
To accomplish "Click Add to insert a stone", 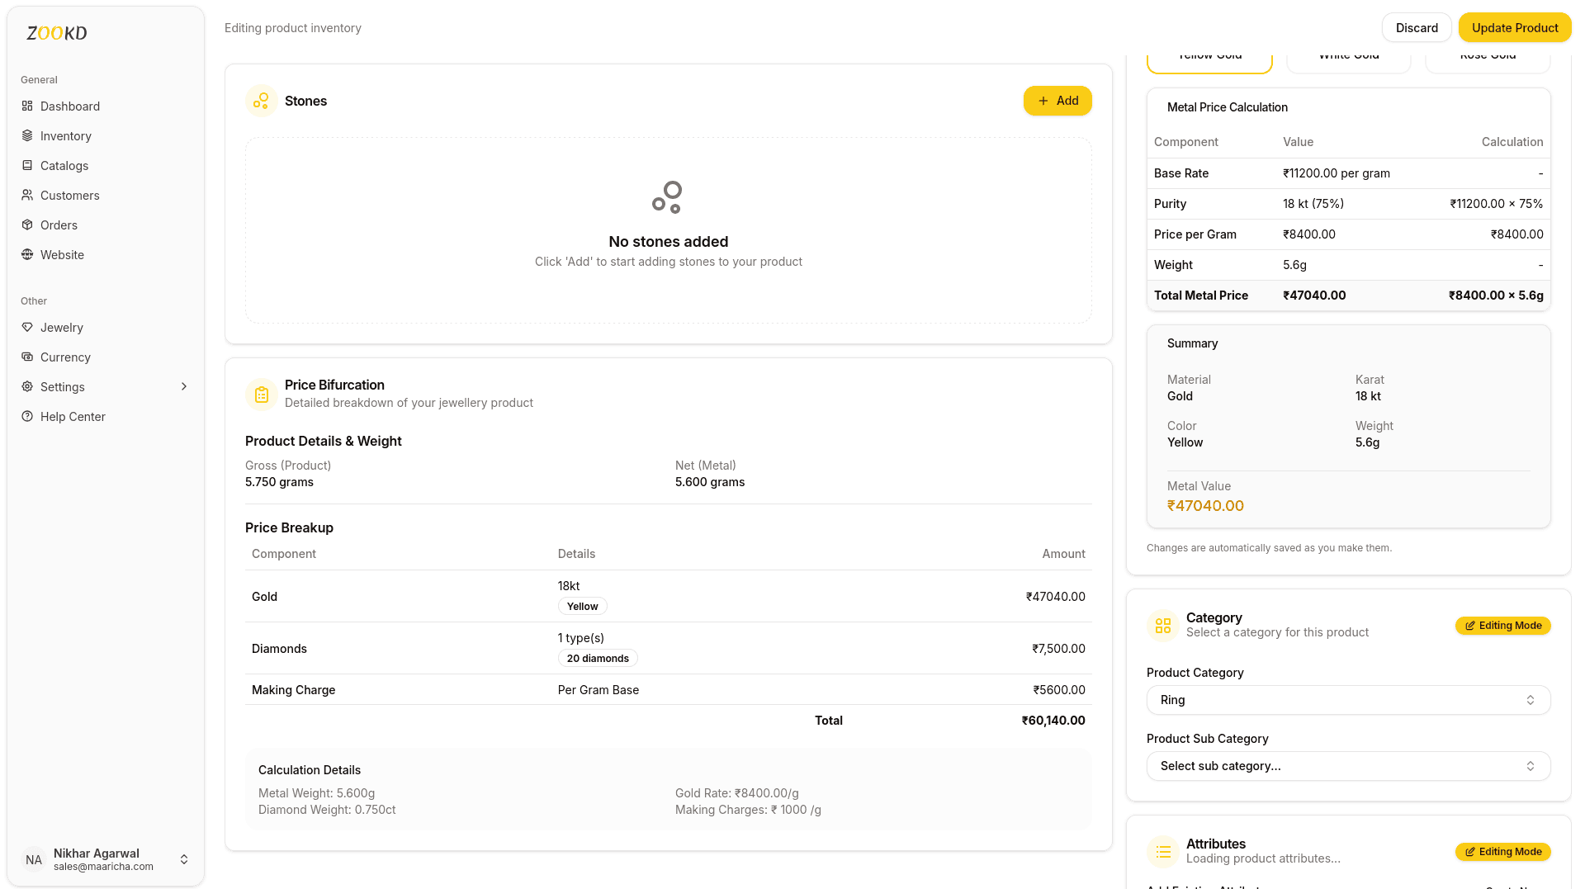I will point(1057,101).
